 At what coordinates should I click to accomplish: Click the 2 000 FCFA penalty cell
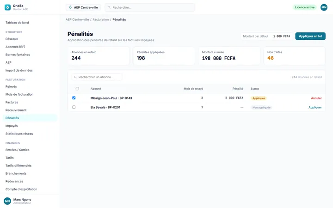(x=234, y=98)
